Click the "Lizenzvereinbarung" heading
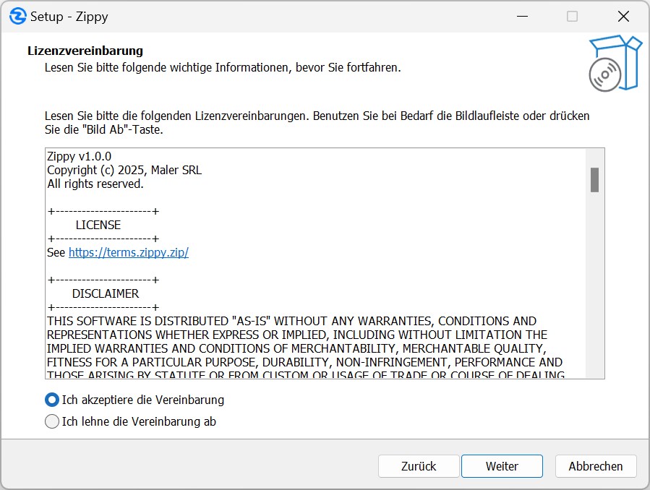Viewport: 650px width, 490px height. click(85, 51)
